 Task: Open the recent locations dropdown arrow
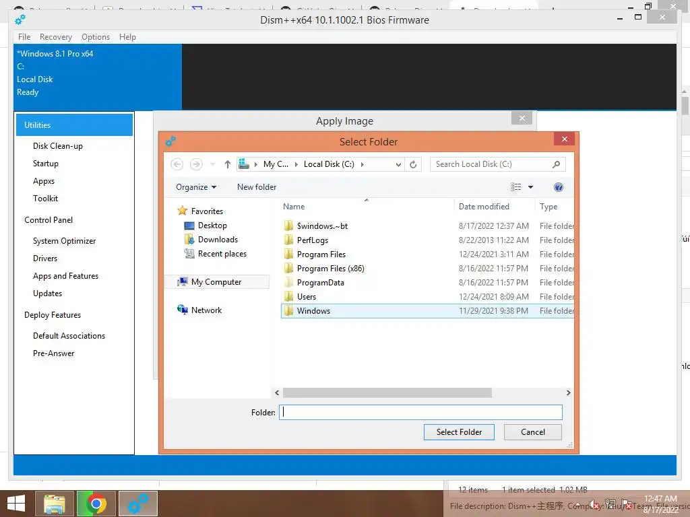(x=212, y=164)
